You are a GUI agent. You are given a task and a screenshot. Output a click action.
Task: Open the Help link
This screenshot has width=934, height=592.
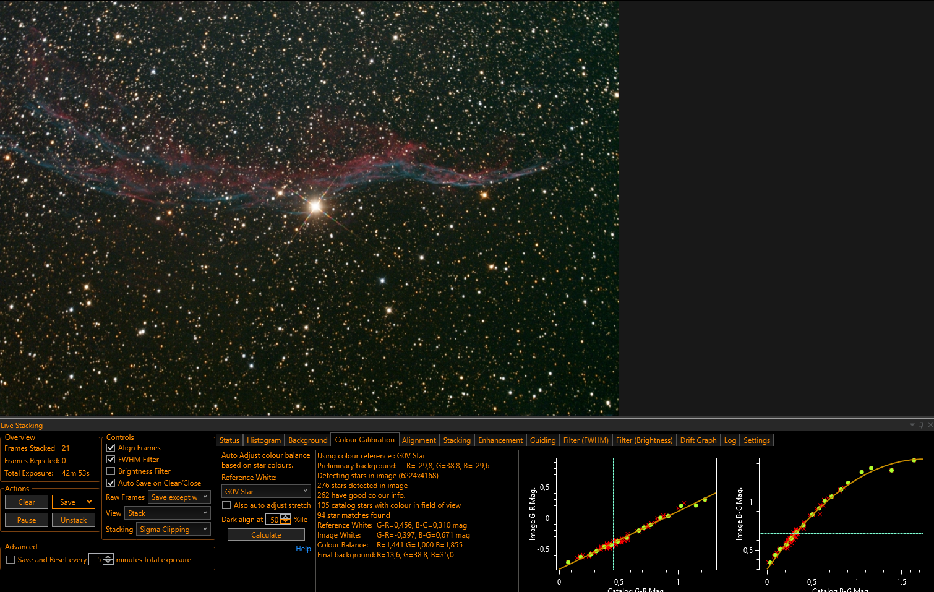click(303, 549)
